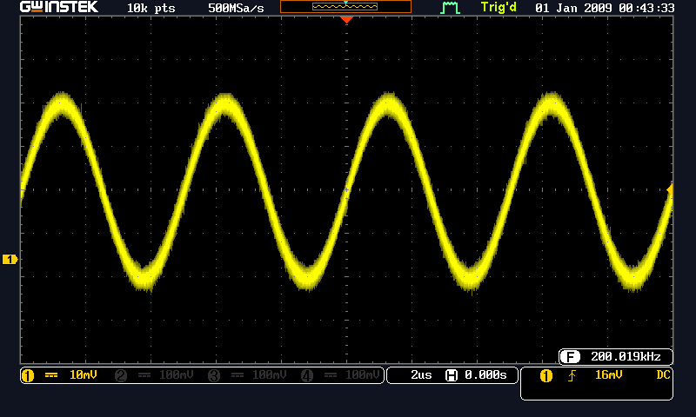696x417 pixels.
Task: Click the 2us timebase setting
Action: (x=420, y=375)
